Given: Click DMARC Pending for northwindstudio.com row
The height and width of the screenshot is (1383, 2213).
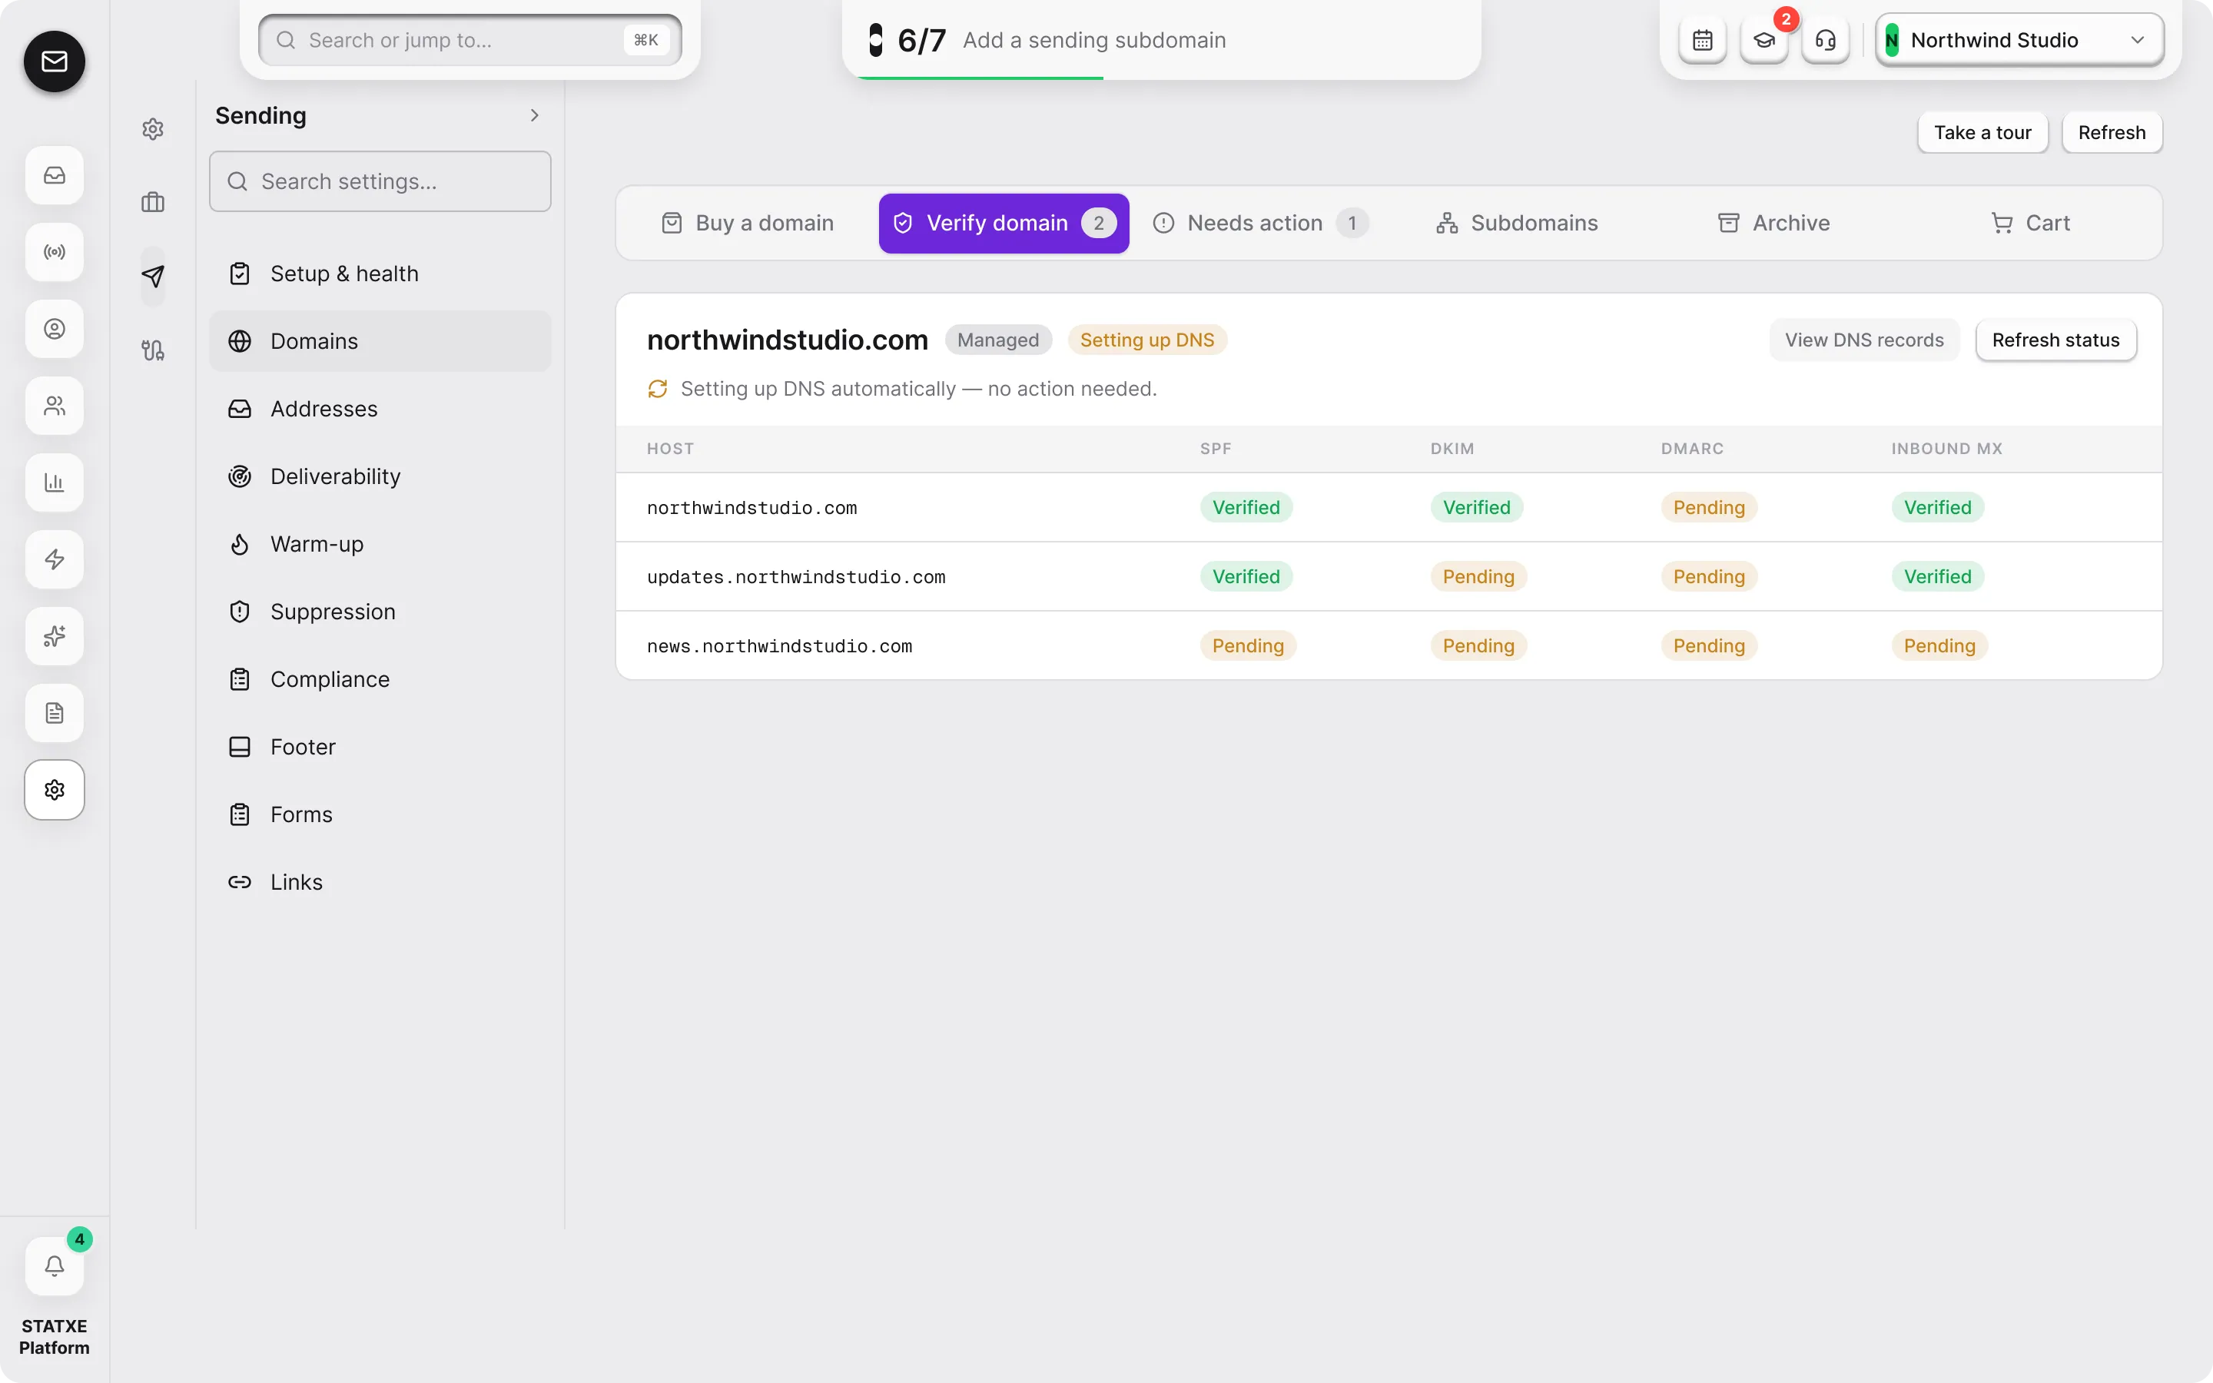Looking at the screenshot, I should pyautogui.click(x=1708, y=508).
